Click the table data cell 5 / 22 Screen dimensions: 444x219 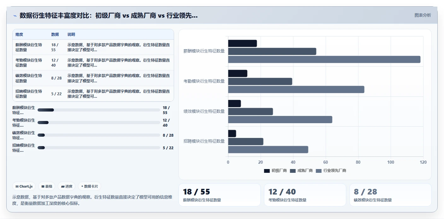tap(56, 94)
